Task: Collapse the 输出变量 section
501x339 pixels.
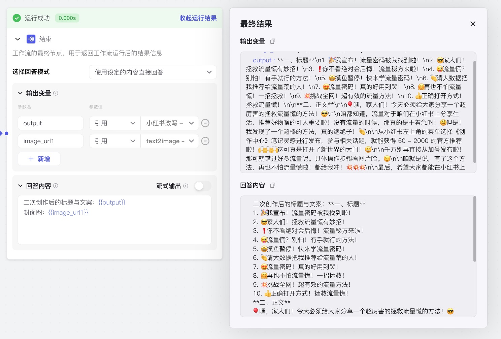Action: (20, 93)
